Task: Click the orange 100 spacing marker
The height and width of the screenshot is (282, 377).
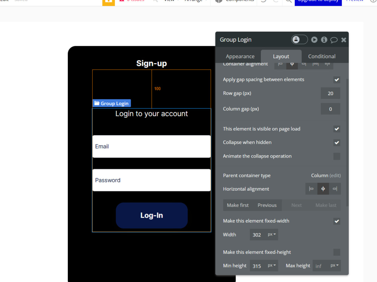Action: pyautogui.click(x=157, y=89)
